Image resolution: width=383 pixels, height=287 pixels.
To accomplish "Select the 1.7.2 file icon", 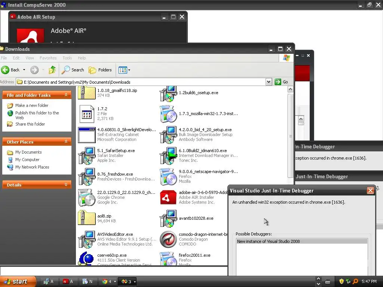I will 86,114.
